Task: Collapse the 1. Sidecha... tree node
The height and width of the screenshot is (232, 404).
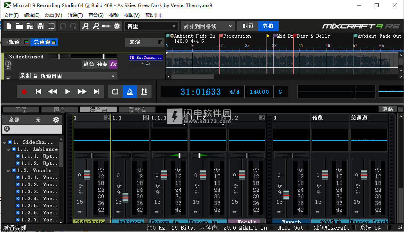Action: point(4,142)
